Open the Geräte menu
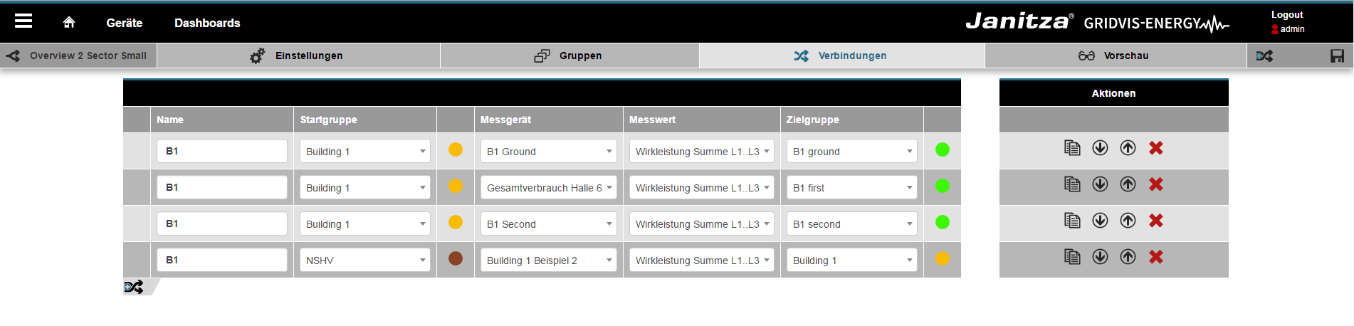This screenshot has height=326, width=1354. pos(124,23)
